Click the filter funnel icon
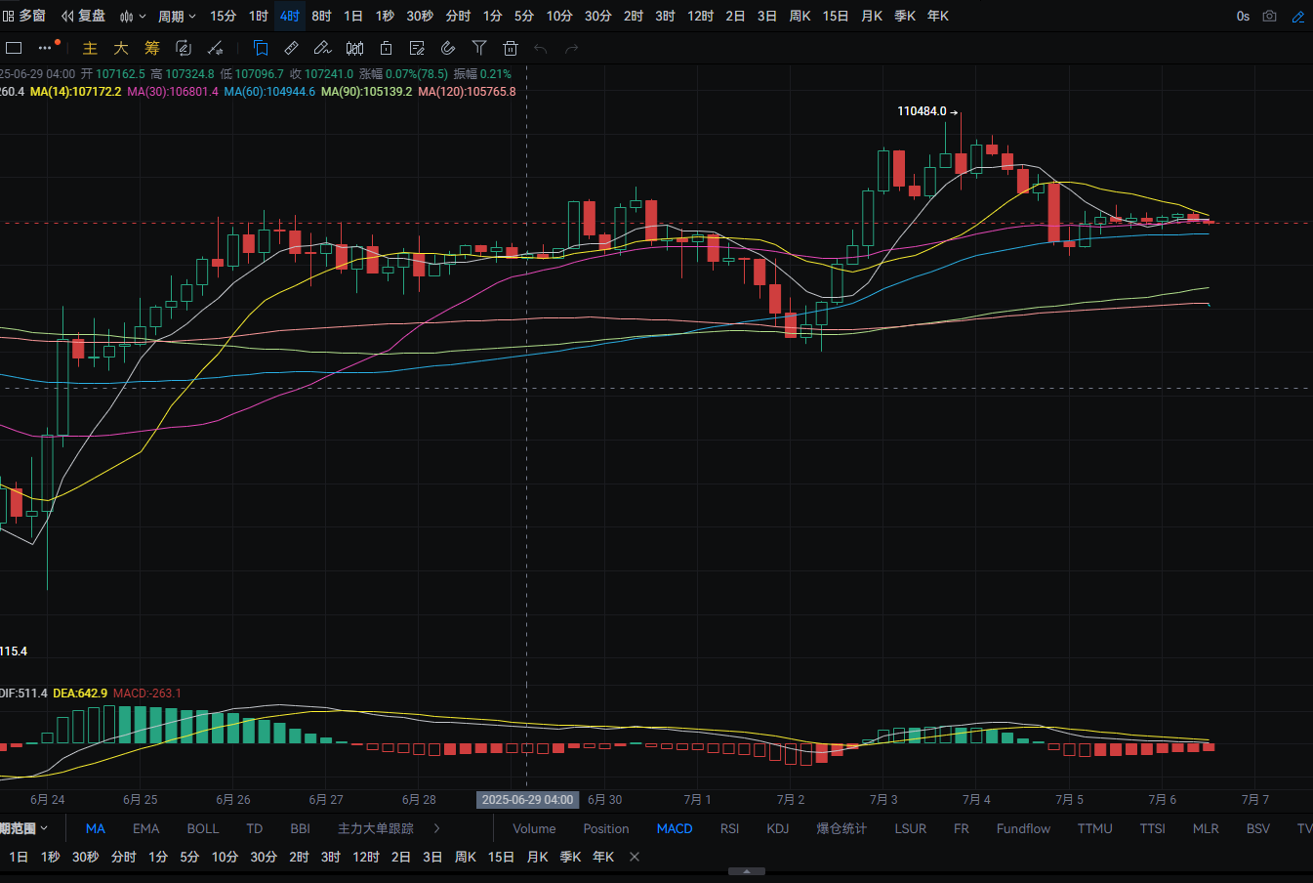1313x883 pixels. pos(479,48)
